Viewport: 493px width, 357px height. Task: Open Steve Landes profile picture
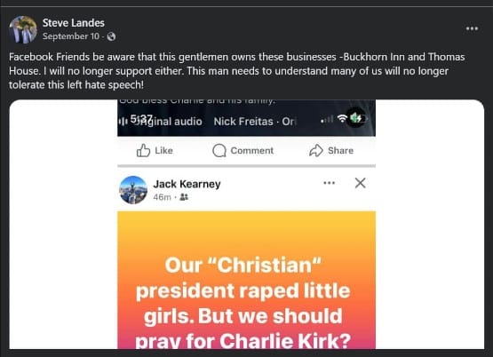click(22, 29)
